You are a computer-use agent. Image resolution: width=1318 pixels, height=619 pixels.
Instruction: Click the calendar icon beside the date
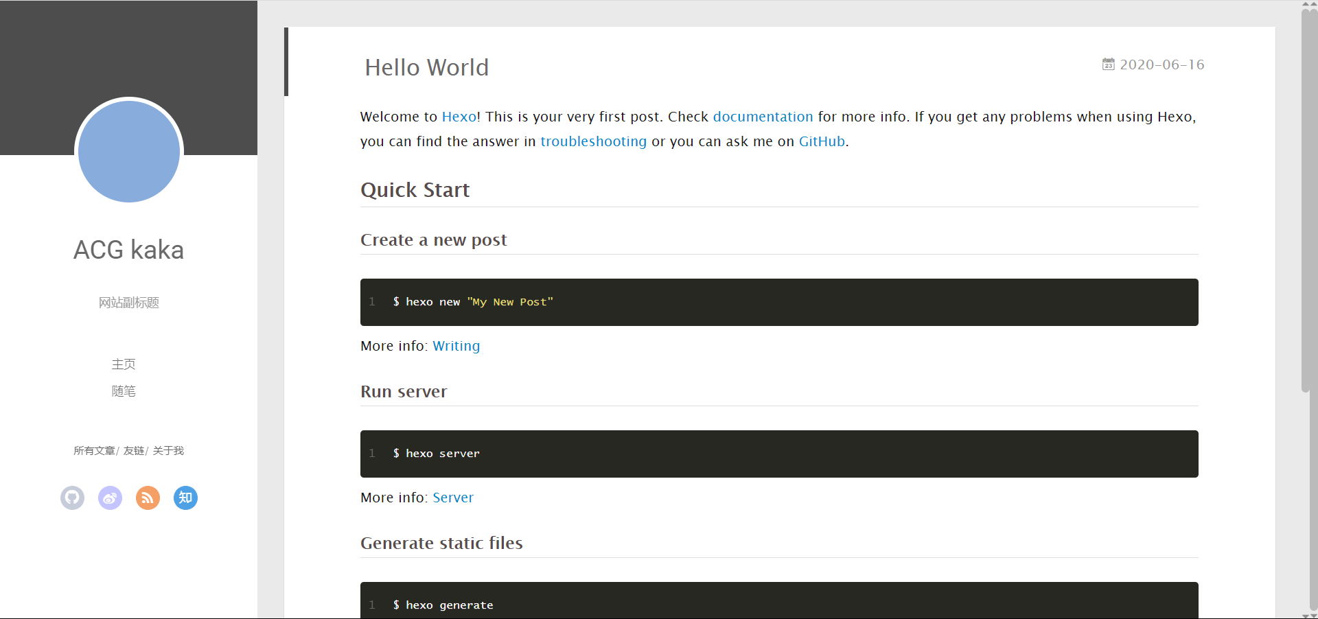pos(1109,64)
